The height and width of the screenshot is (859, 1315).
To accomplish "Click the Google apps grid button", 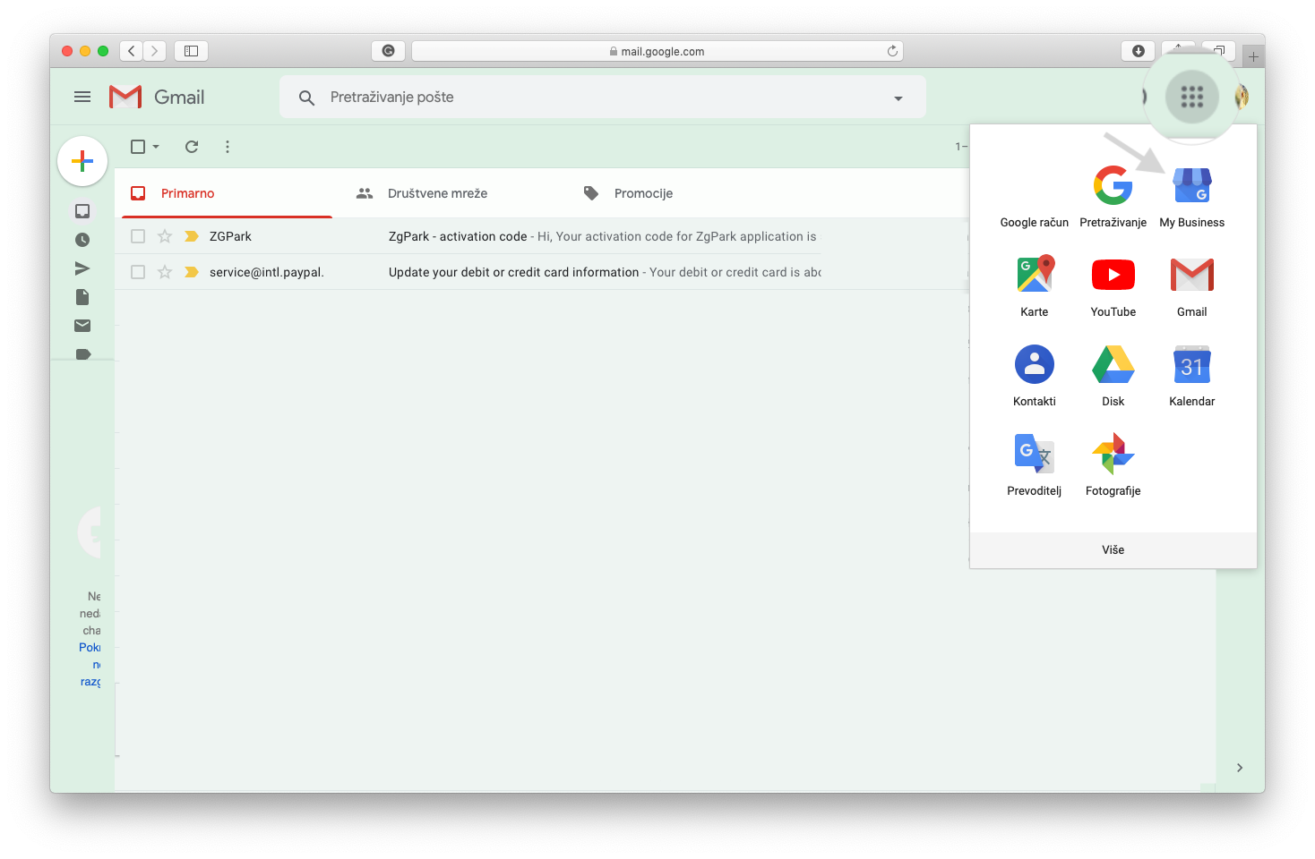I will (1191, 97).
